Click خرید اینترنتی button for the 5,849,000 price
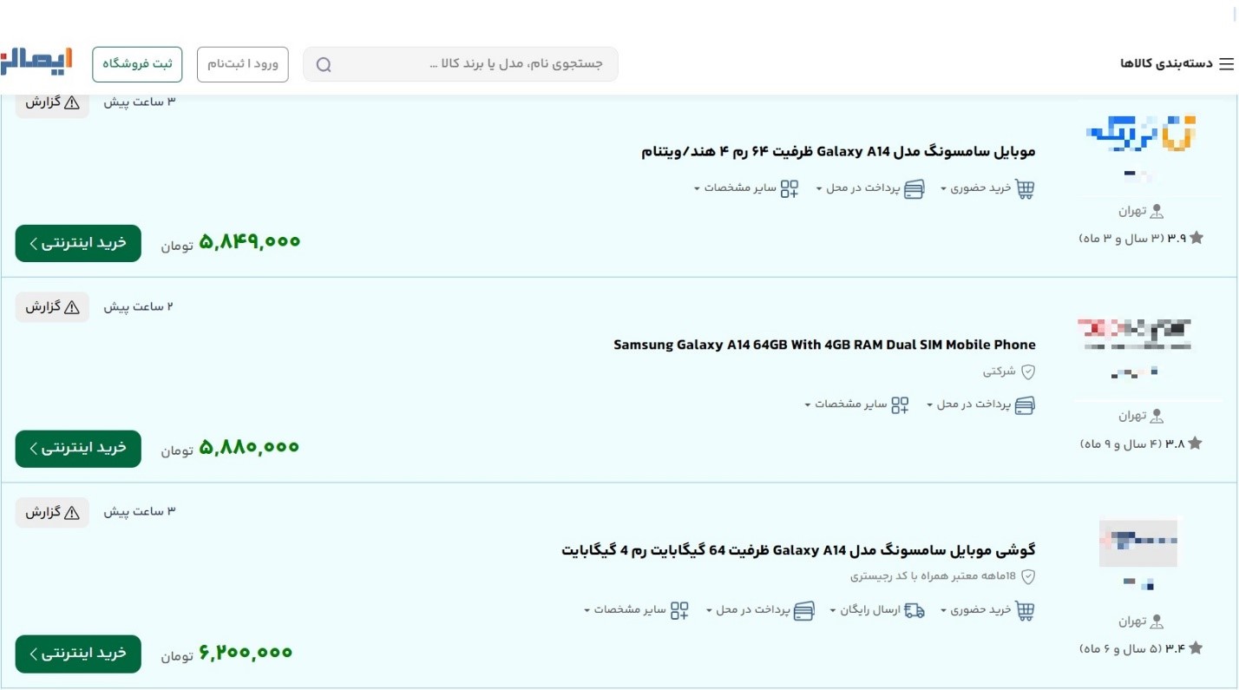 [x=78, y=243]
